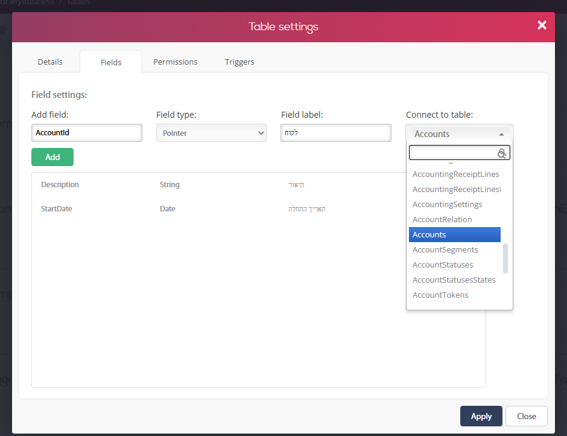Click the green Add button
Image resolution: width=567 pixels, height=436 pixels.
[x=52, y=157]
